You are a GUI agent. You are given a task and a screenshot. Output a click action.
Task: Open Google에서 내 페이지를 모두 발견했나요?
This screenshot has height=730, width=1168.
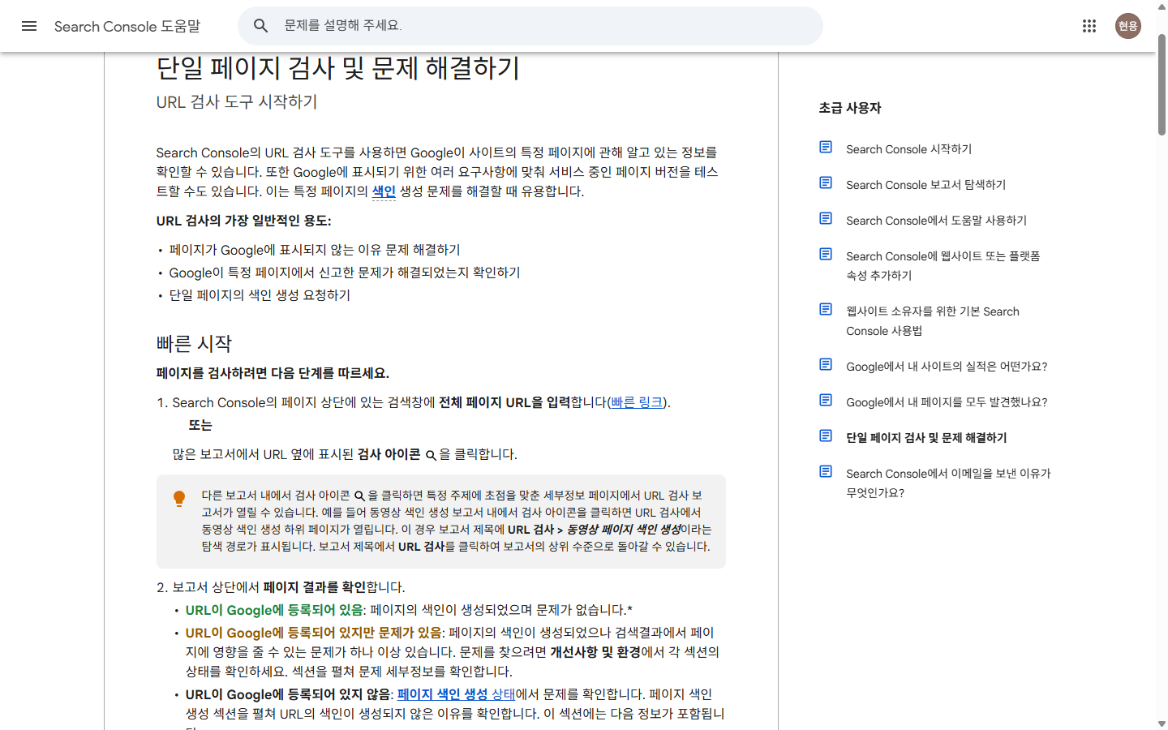tap(947, 402)
